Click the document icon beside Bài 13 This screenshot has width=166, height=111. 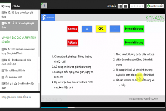pyautogui.click(x=3, y=60)
